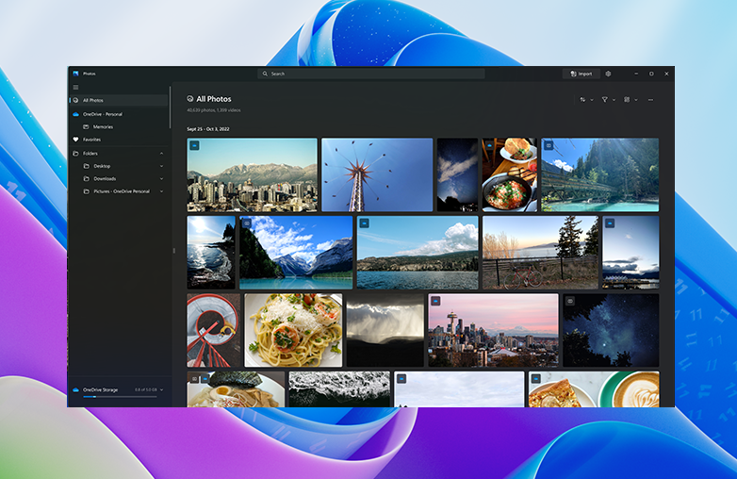Image resolution: width=737 pixels, height=479 pixels.
Task: Click the cloud badge on city skyline photo
Action: click(x=194, y=146)
